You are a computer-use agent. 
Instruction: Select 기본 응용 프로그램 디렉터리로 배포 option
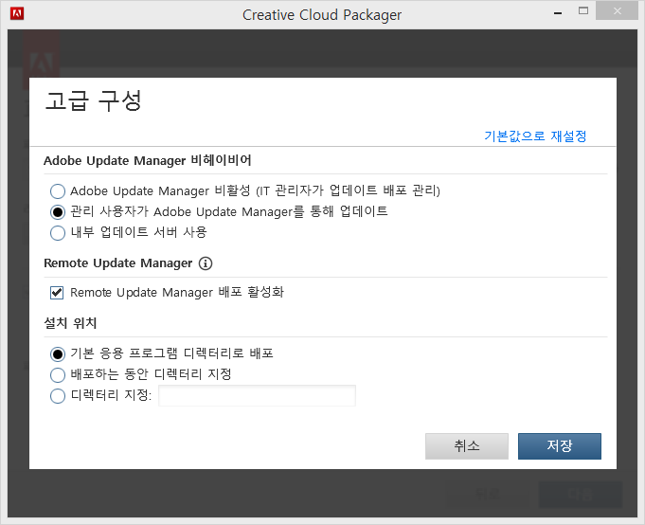tap(58, 353)
